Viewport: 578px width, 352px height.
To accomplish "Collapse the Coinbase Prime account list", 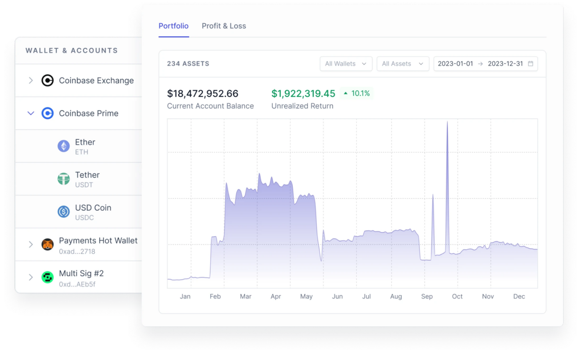I will tap(30, 113).
